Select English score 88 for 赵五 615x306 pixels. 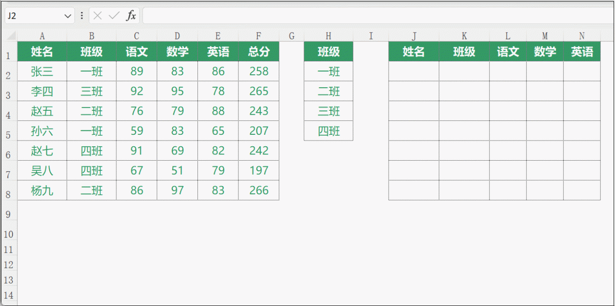click(x=218, y=111)
